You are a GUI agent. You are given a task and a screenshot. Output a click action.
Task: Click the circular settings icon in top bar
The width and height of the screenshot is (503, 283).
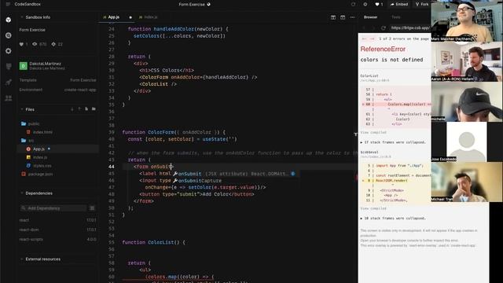(365, 4)
